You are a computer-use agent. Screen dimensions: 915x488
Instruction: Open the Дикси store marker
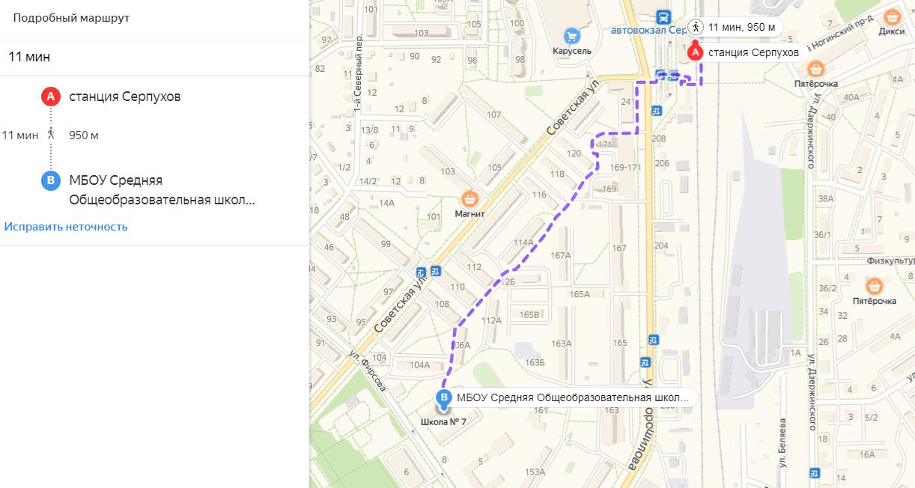click(x=892, y=16)
